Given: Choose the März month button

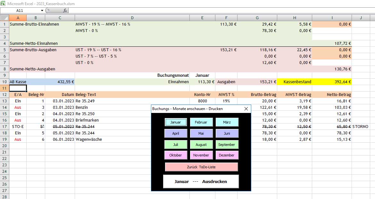Looking at the screenshot, I should (227, 122).
